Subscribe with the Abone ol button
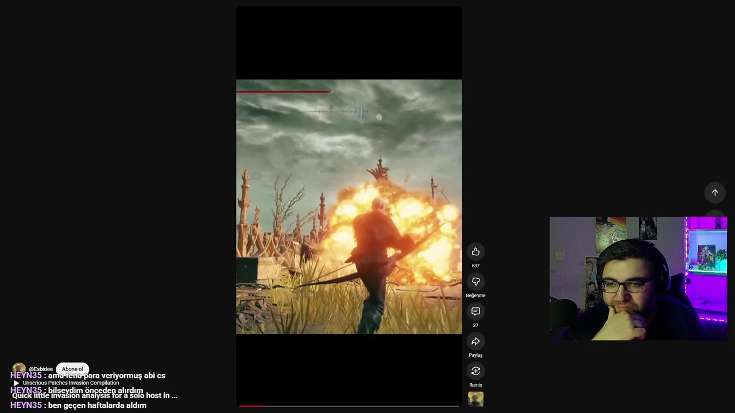735x413 pixels. pyautogui.click(x=72, y=369)
